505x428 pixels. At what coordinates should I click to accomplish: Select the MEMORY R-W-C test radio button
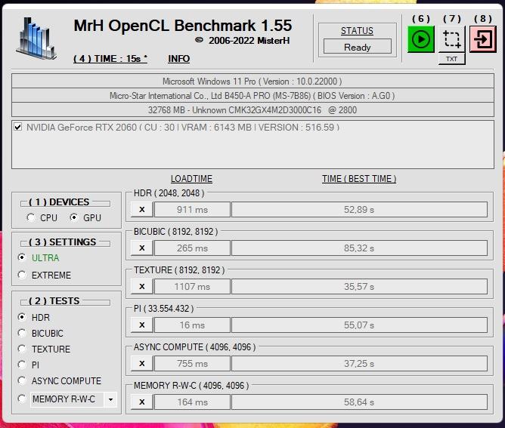point(22,399)
